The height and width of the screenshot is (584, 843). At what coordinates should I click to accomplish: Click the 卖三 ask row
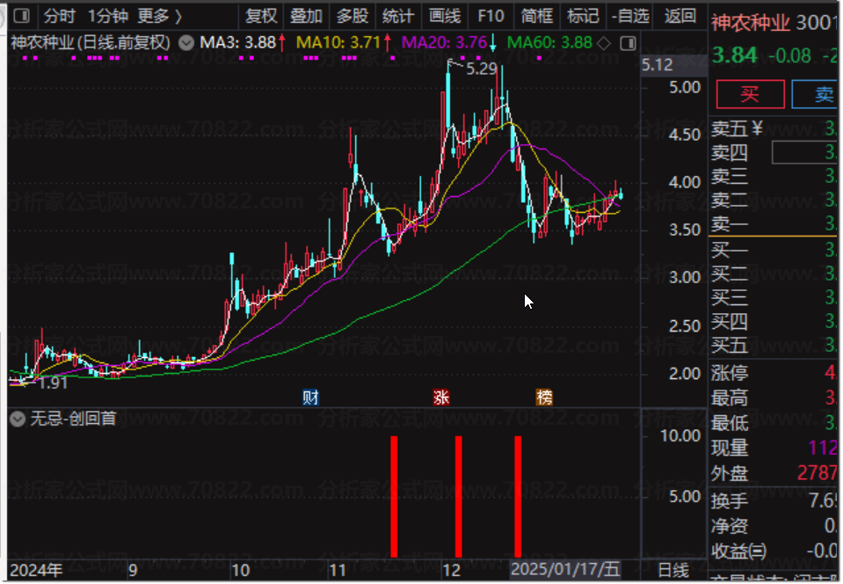(x=774, y=177)
